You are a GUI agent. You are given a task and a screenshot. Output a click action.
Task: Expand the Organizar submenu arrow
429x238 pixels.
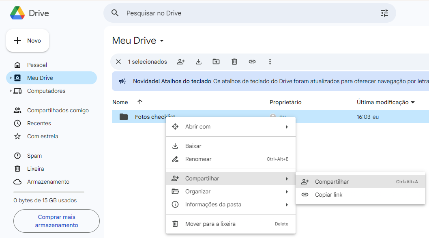point(286,191)
